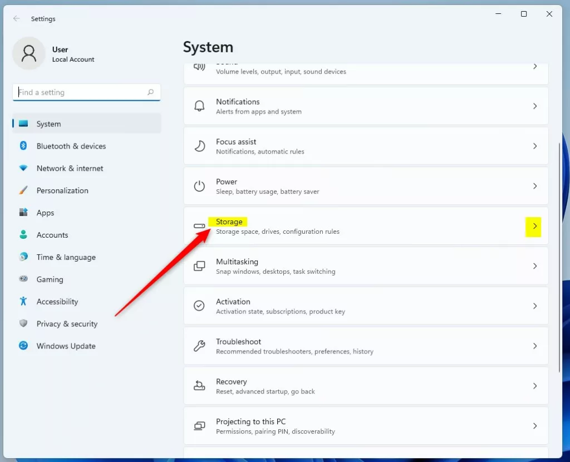Open Troubleshoot using its chevron
Screen dimensions: 570x462
click(x=535, y=346)
